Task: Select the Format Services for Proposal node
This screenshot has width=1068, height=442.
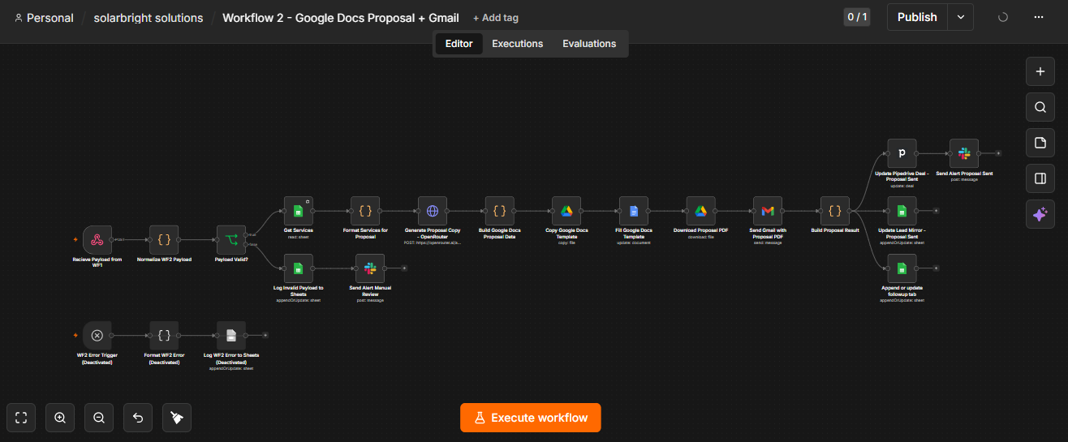Action: click(x=365, y=211)
